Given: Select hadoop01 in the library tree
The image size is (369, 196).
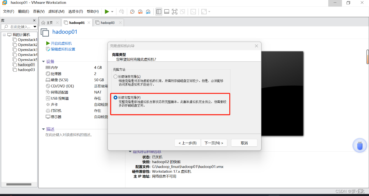Looking at the screenshot, I should [26, 65].
